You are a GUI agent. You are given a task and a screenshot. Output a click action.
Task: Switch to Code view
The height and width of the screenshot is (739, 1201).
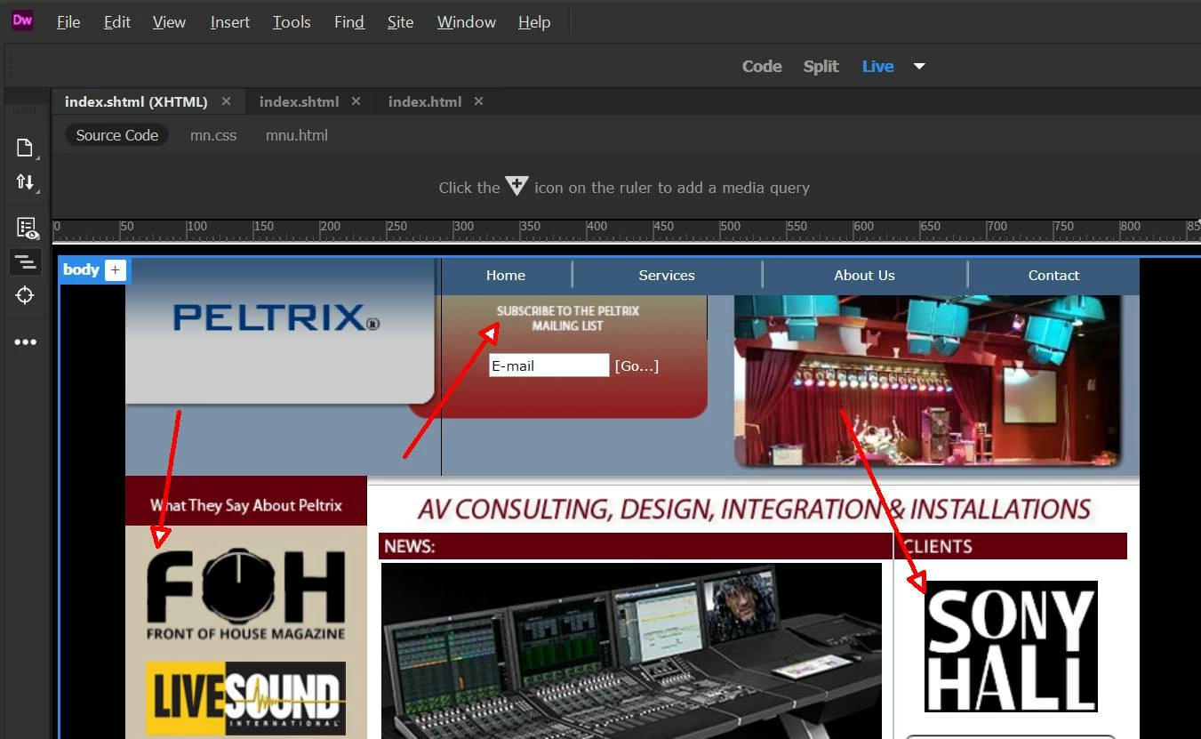tap(762, 66)
